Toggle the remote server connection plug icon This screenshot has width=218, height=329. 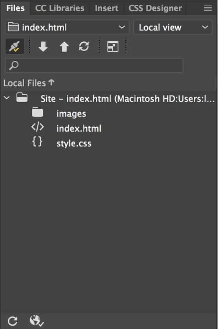[x=15, y=46]
